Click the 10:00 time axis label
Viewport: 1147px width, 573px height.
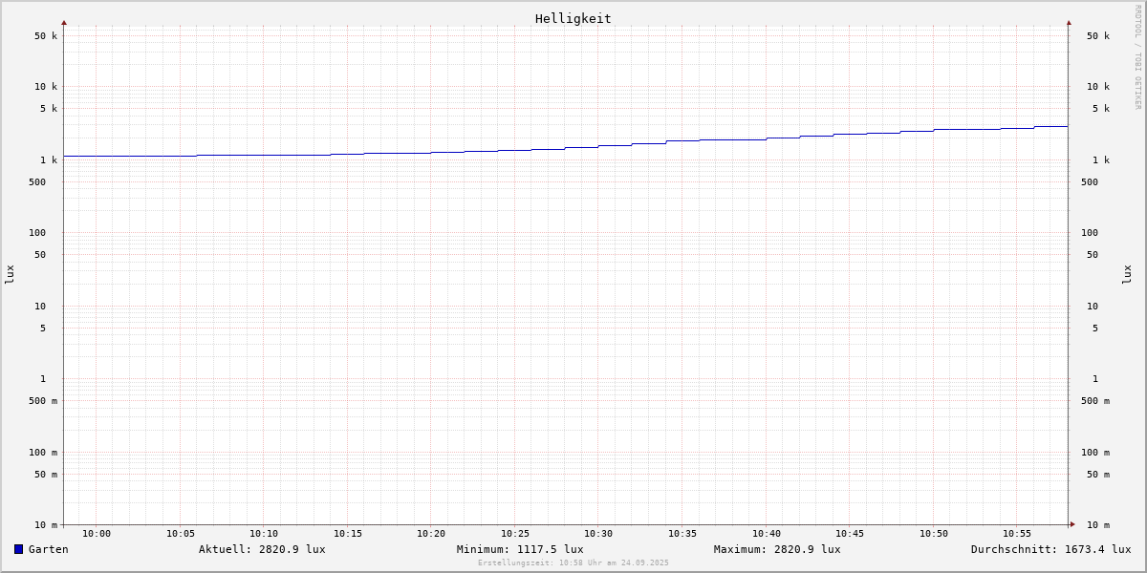pos(97,534)
